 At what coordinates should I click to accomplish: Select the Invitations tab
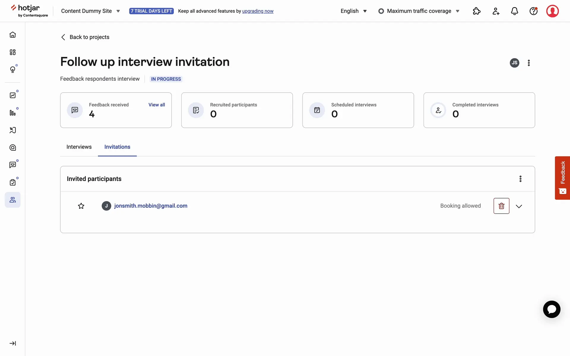tap(117, 147)
